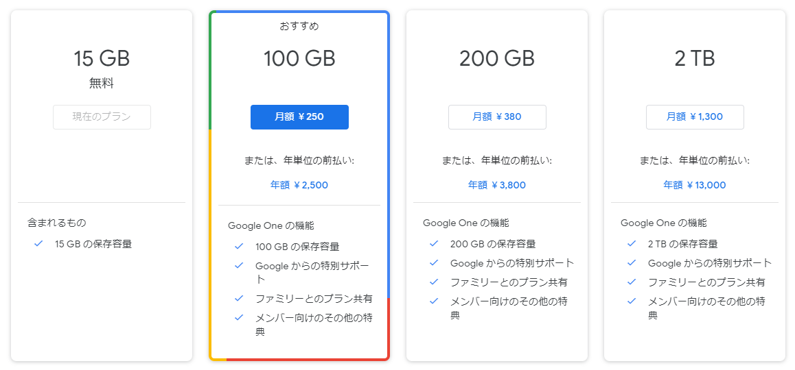Screen dimensions: 795x370
Task: Choose the 月額 ¥1,300 plan button
Action: point(695,117)
